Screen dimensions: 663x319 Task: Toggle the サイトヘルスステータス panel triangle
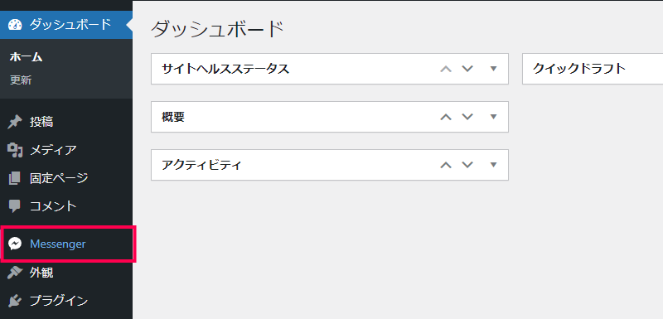point(493,69)
